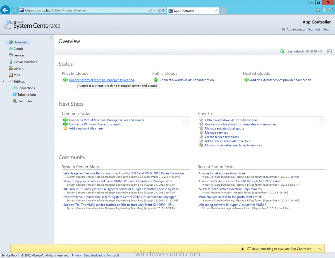This screenshot has width=335, height=258.
Task: Click the address bar refresh icon
Action: pyautogui.click(x=163, y=10)
